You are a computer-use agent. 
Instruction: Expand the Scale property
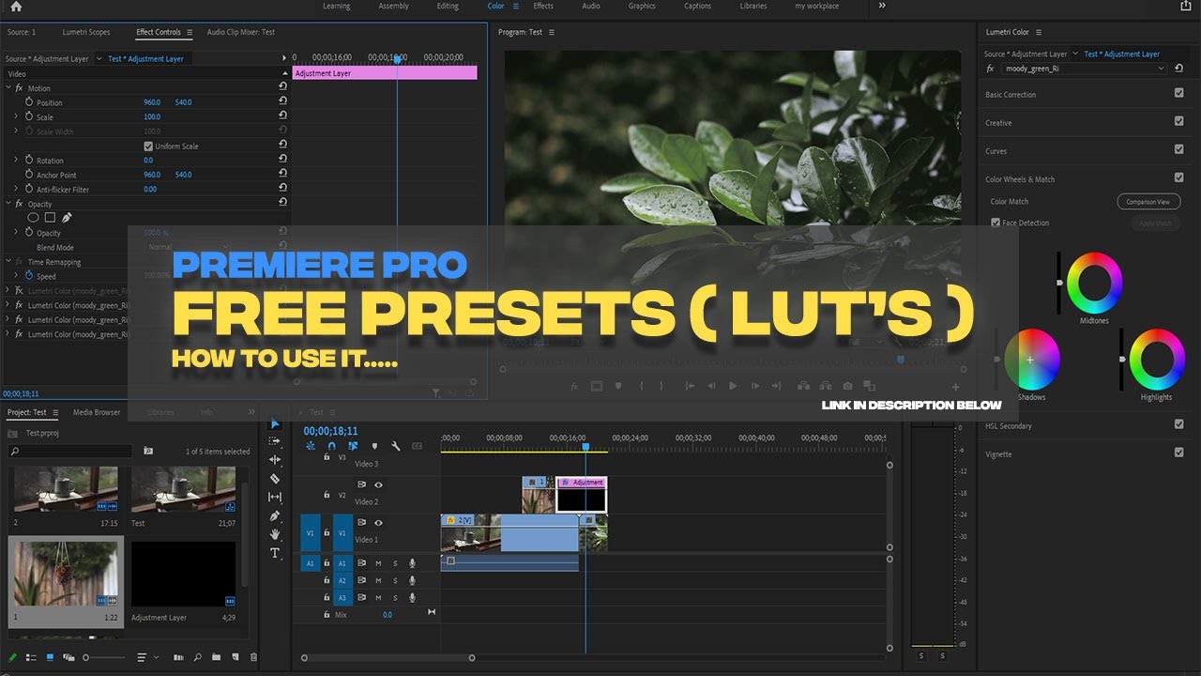(x=16, y=116)
